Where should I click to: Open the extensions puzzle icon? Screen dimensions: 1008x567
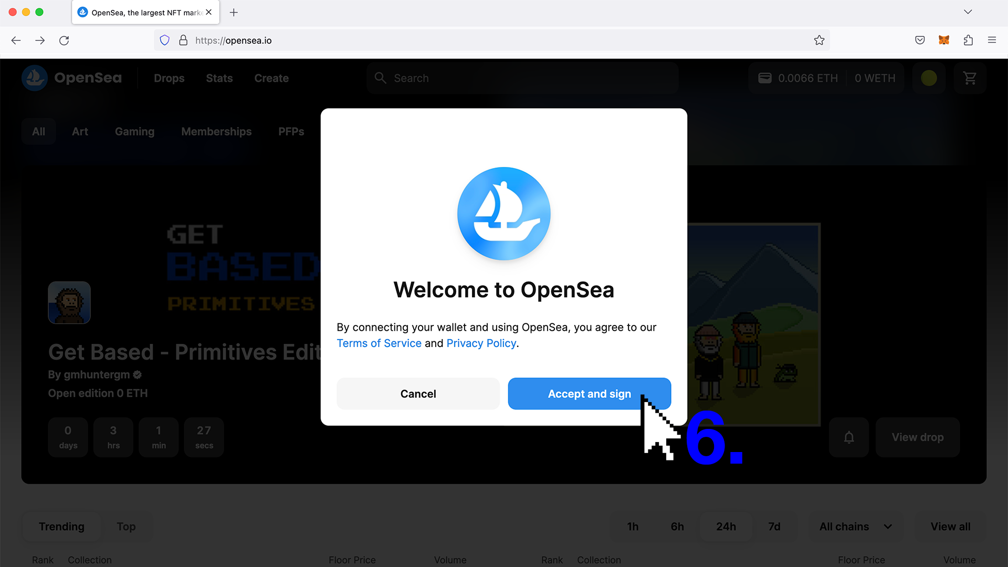[968, 40]
